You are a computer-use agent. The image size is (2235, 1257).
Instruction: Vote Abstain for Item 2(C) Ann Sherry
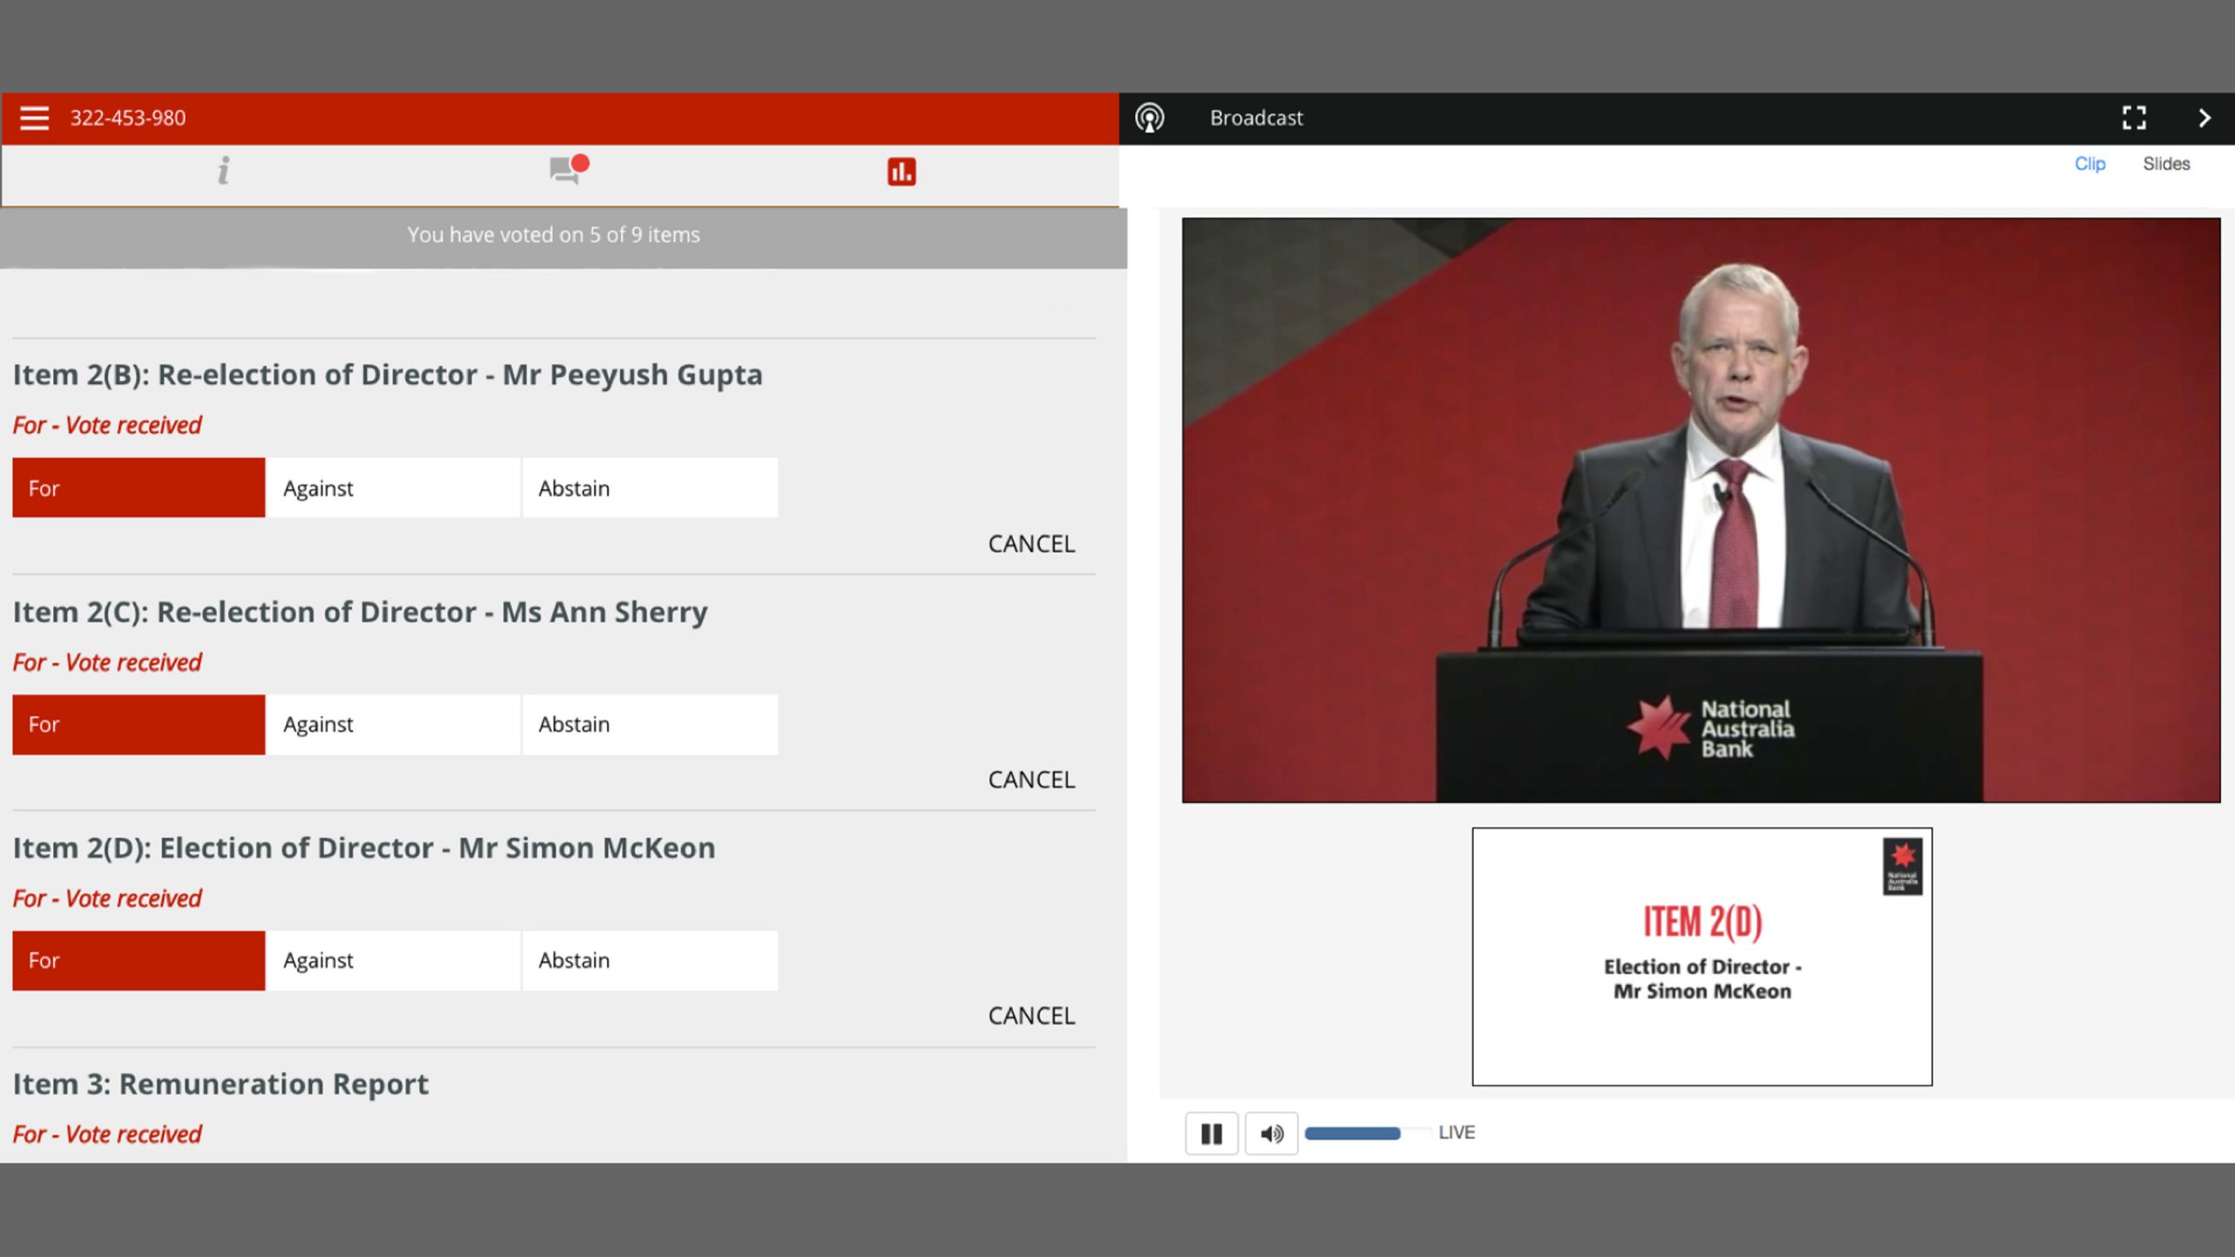650,725
